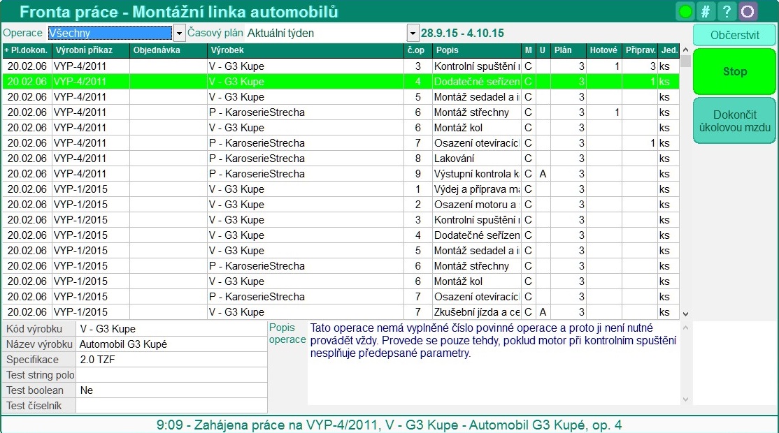Click the Specifikace field with 2.0 TZF
The height and width of the screenshot is (433, 779).
[x=171, y=360]
